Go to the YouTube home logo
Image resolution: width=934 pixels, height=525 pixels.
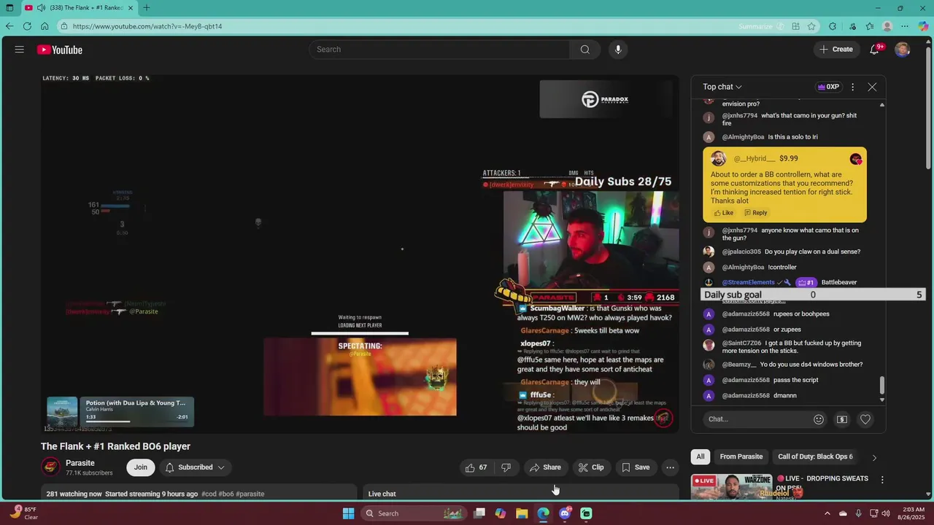tap(60, 50)
